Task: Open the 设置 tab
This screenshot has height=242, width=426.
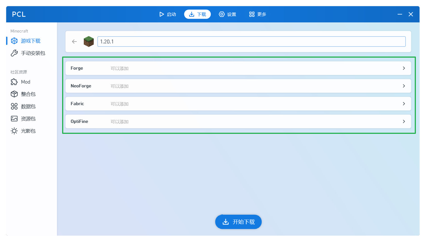Action: pos(228,14)
